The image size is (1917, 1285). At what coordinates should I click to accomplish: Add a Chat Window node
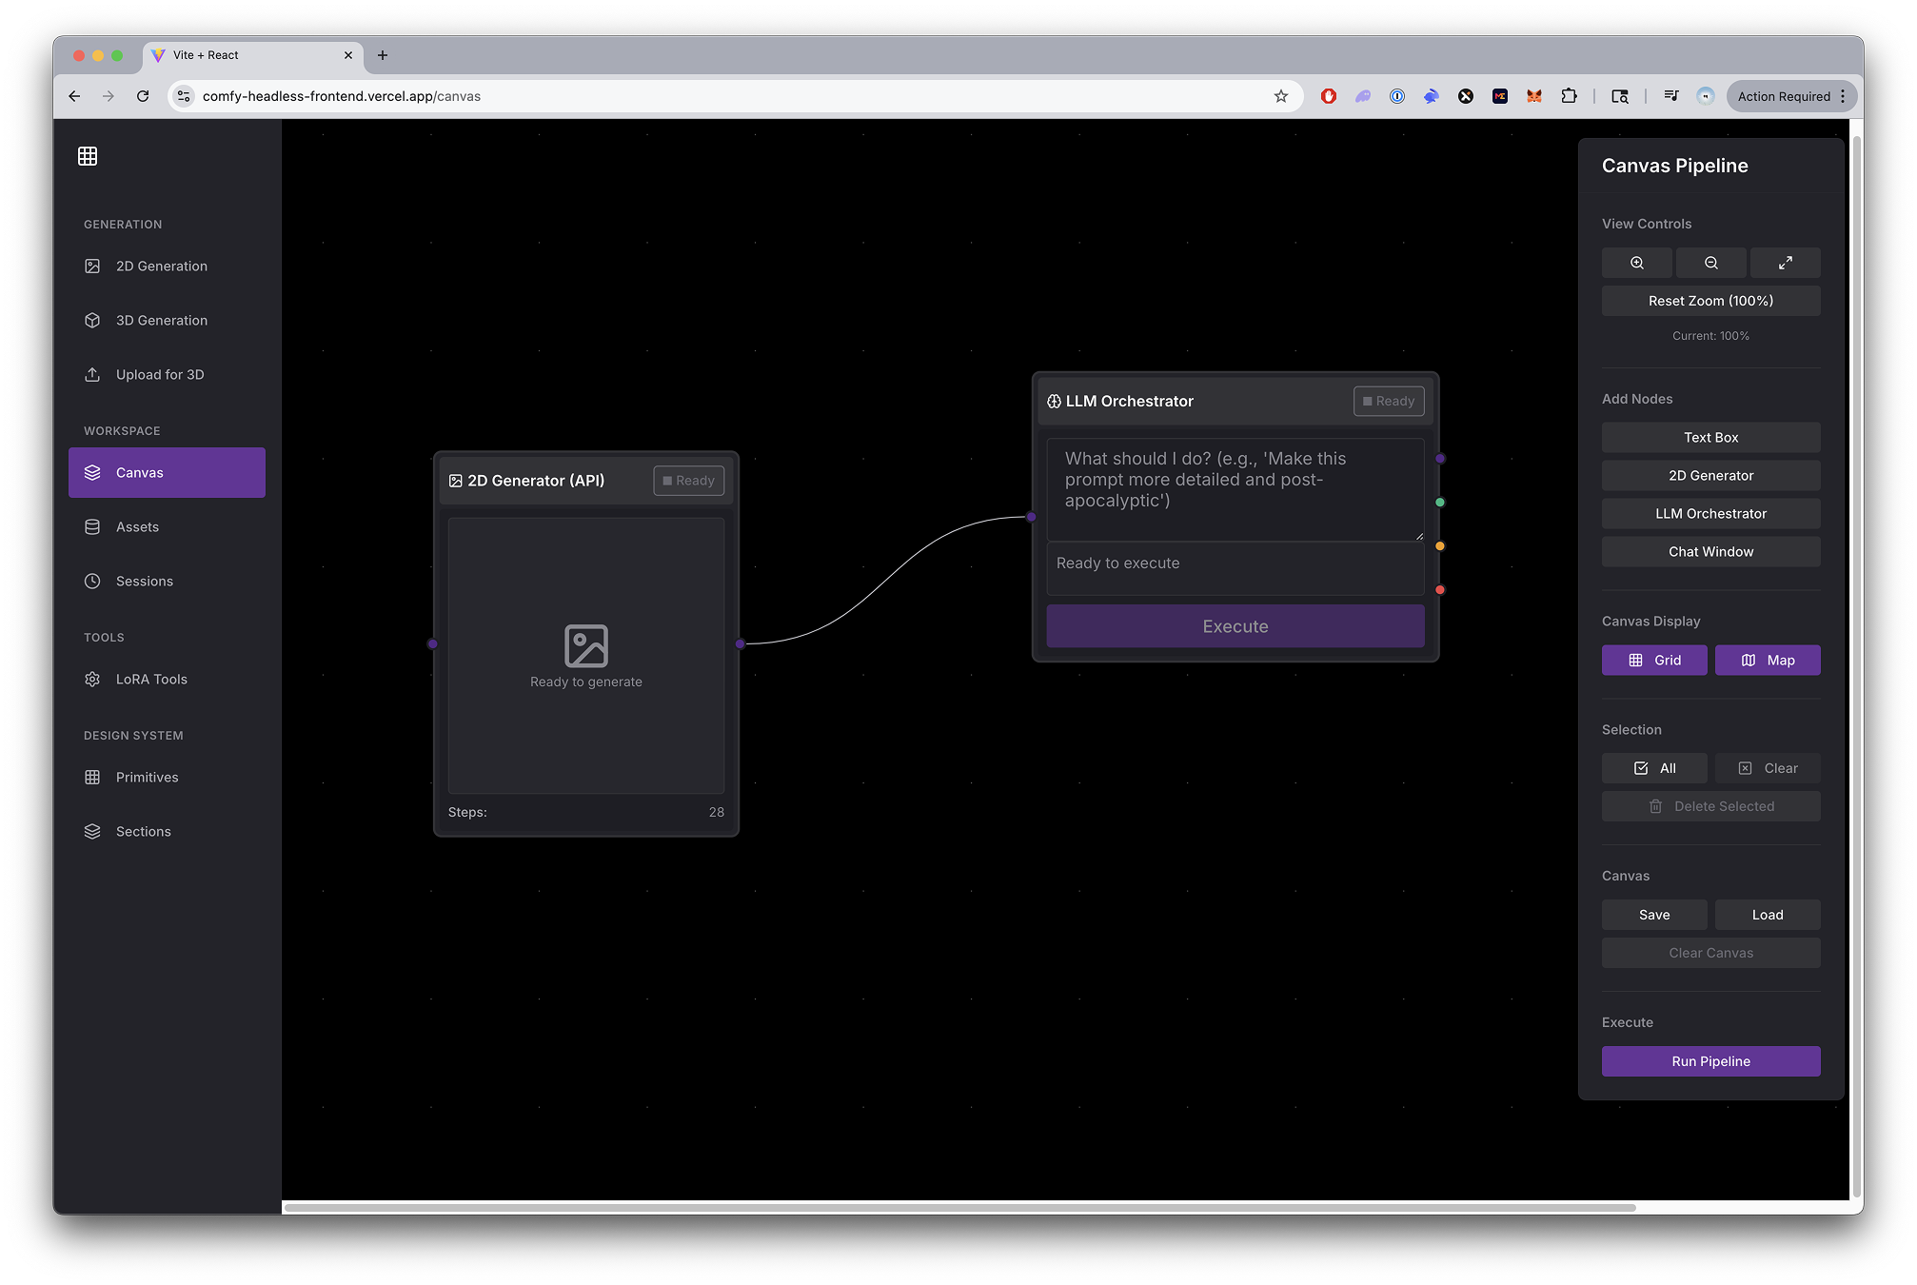pos(1709,552)
